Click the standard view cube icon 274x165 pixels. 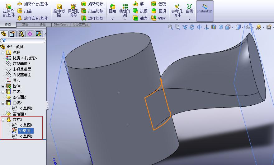point(221,27)
